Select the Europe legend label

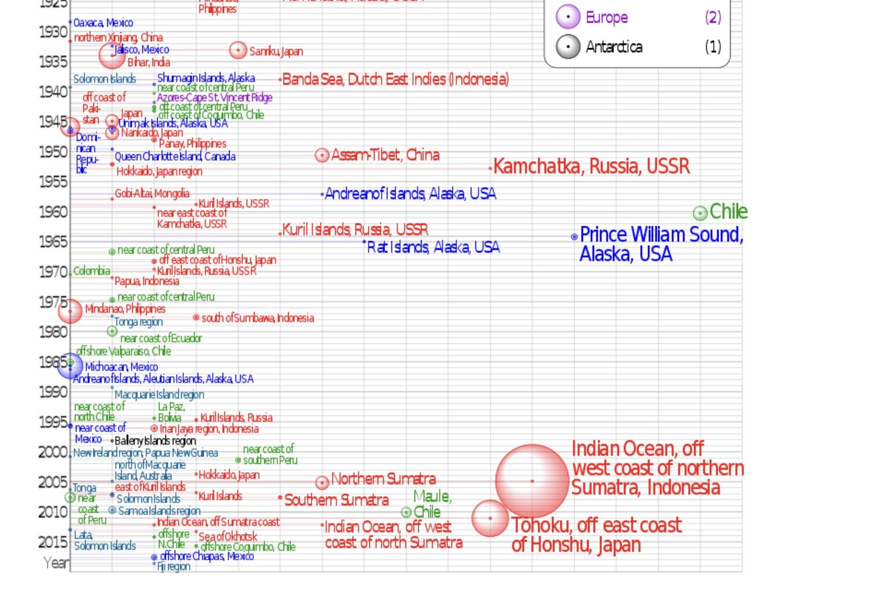[x=607, y=17]
